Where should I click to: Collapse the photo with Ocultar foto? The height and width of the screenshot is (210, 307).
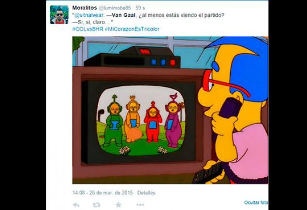256,203
